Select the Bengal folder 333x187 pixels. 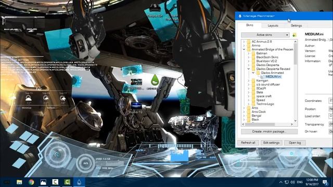[257, 115]
